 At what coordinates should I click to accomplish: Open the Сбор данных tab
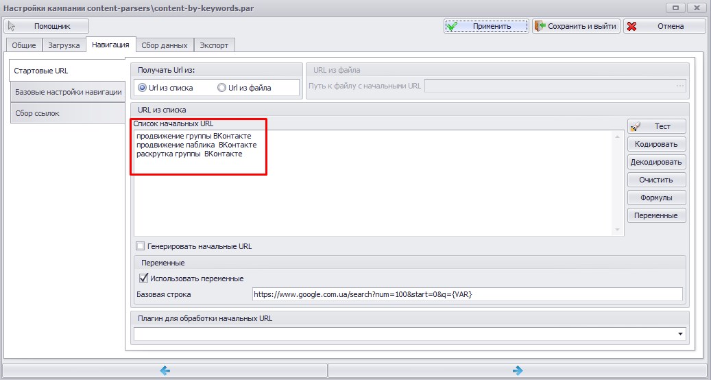click(165, 45)
